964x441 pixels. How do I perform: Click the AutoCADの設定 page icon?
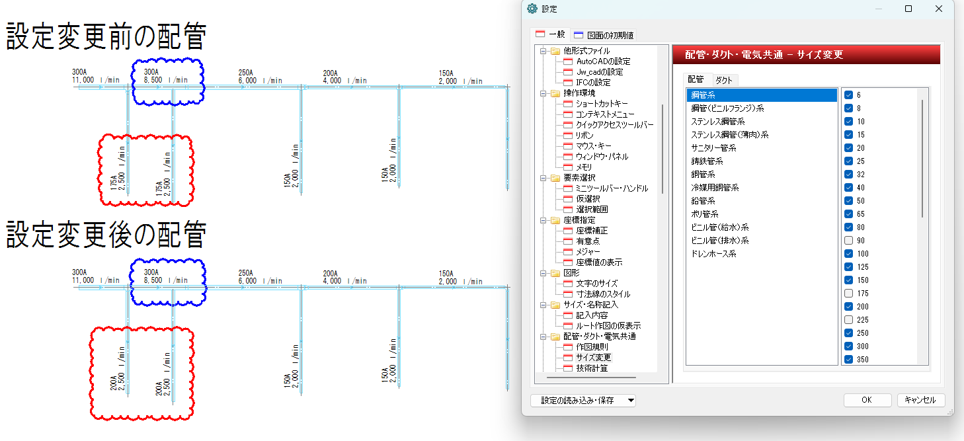(x=568, y=61)
